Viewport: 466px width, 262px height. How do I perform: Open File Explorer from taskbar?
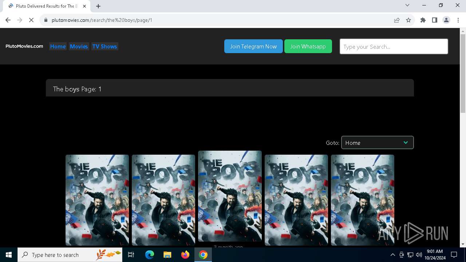[x=167, y=255]
